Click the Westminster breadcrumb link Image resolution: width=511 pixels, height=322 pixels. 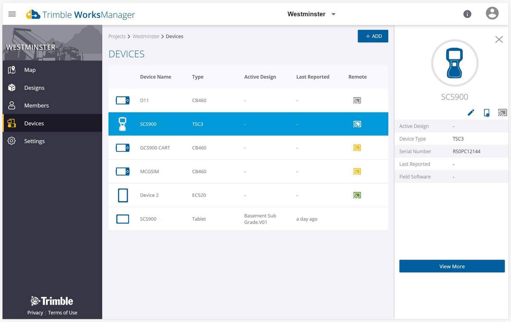click(x=146, y=36)
